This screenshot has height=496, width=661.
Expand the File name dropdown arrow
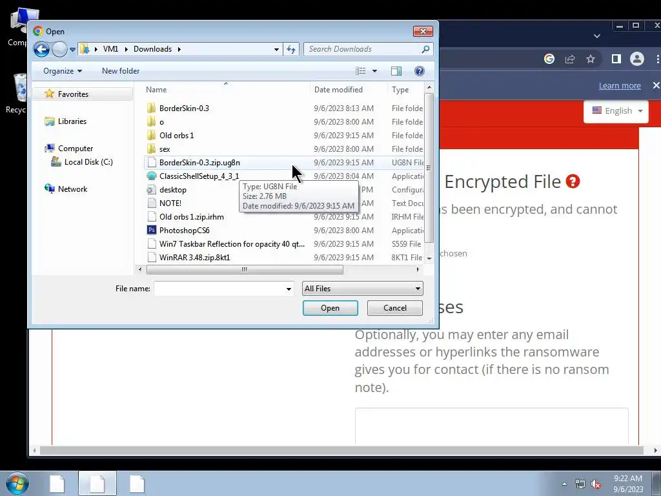tap(289, 289)
